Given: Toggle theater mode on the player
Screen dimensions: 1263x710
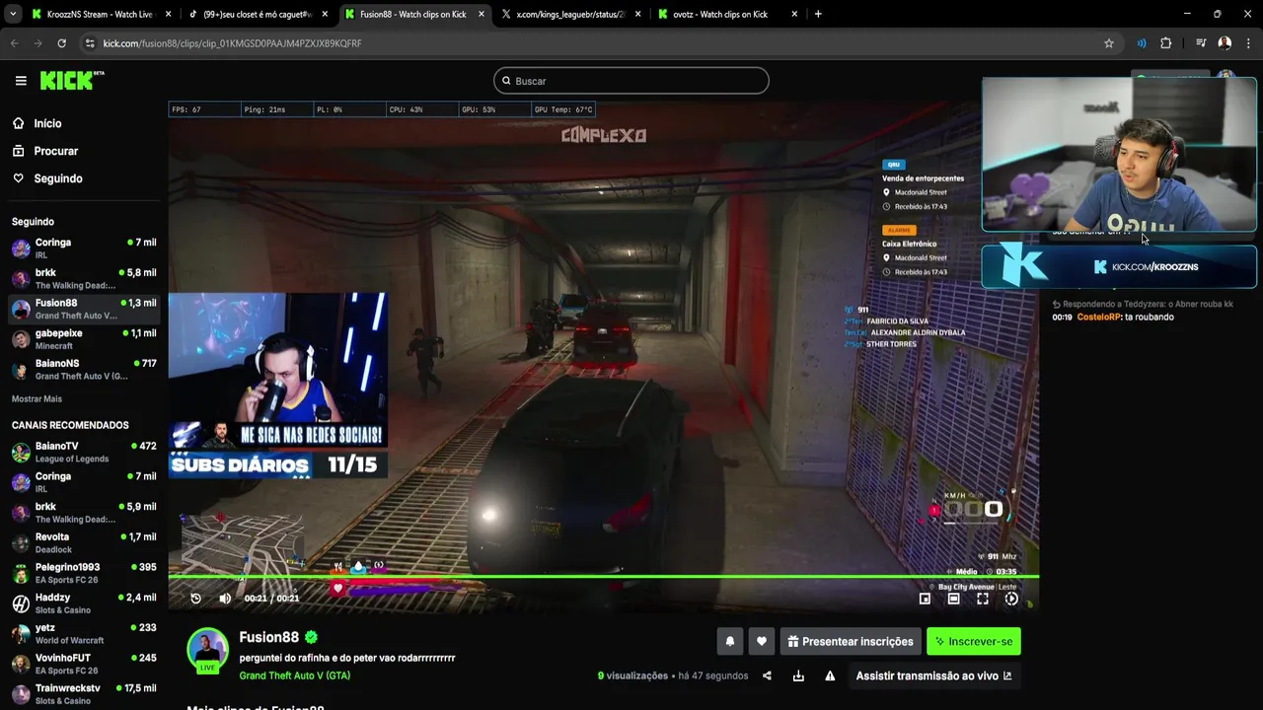Looking at the screenshot, I should click(x=953, y=599).
